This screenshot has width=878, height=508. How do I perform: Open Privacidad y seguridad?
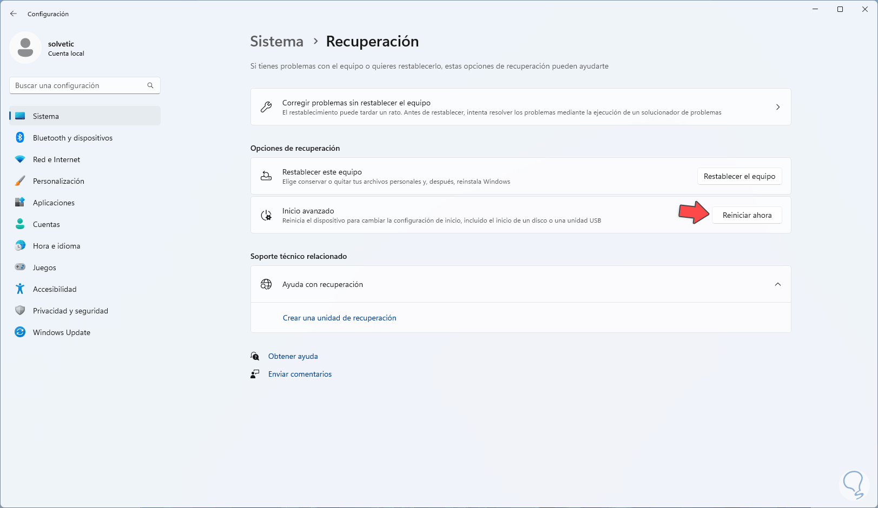[x=85, y=311]
